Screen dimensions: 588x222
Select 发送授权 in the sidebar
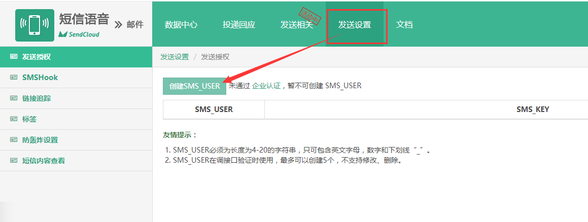76,57
